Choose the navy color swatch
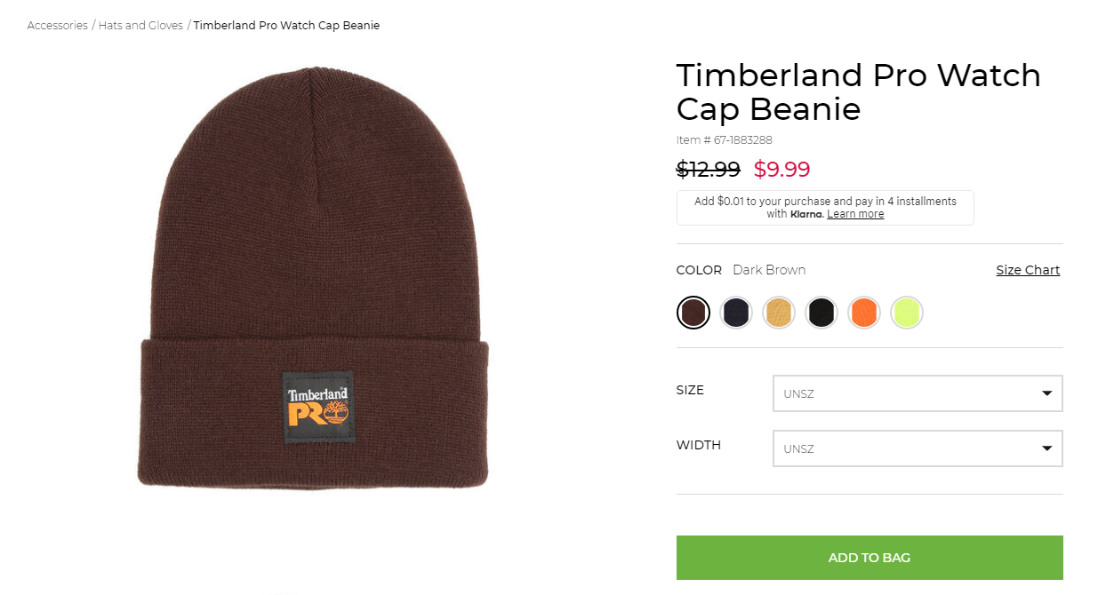The width and height of the screenshot is (1098, 595). (736, 313)
